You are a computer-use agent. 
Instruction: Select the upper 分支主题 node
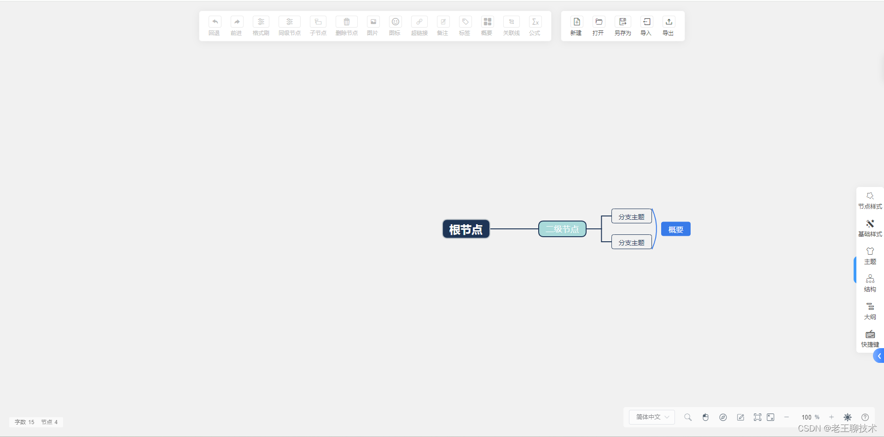631,216
